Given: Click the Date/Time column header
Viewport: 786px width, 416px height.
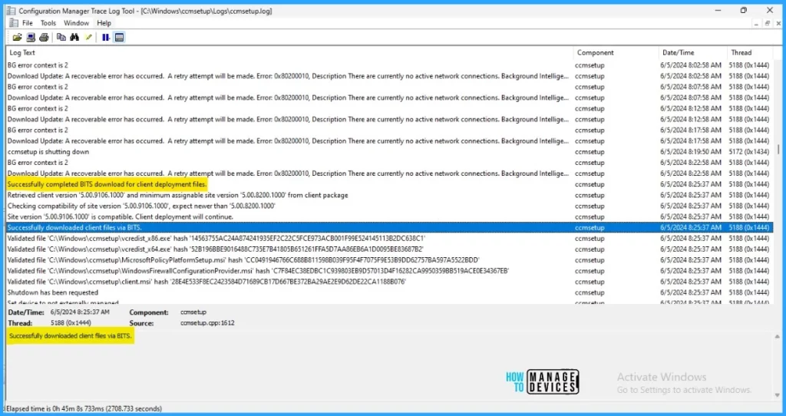Looking at the screenshot, I should (x=693, y=53).
